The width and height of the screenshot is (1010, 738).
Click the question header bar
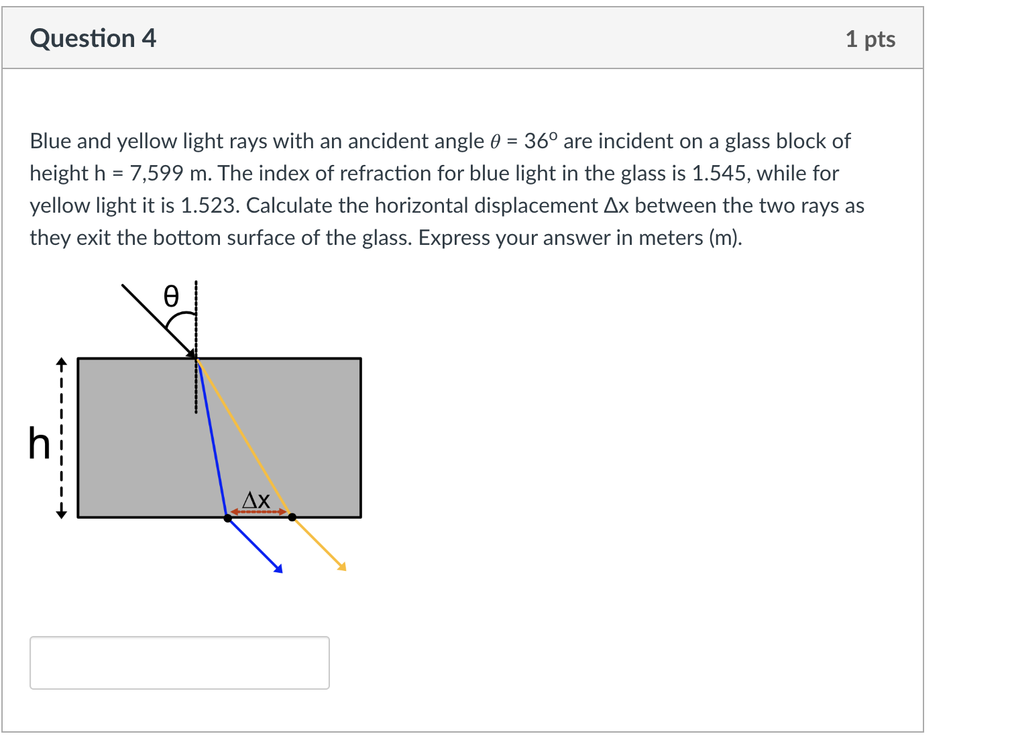469,38
